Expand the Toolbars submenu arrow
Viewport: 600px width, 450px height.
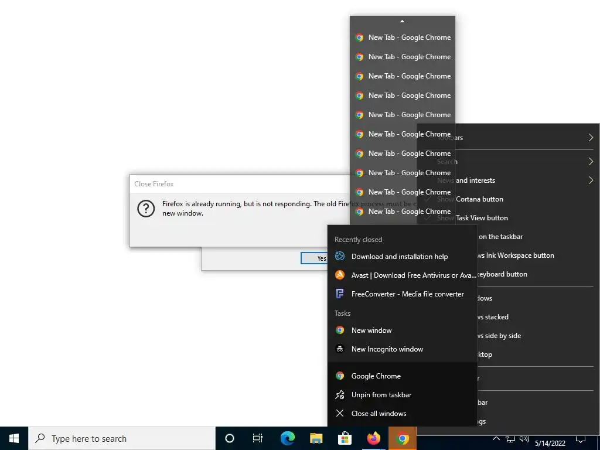[591, 137]
